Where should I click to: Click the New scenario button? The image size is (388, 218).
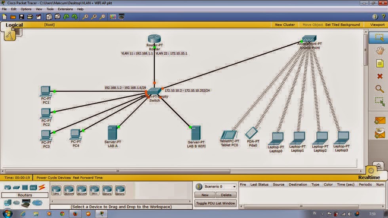[205, 195]
